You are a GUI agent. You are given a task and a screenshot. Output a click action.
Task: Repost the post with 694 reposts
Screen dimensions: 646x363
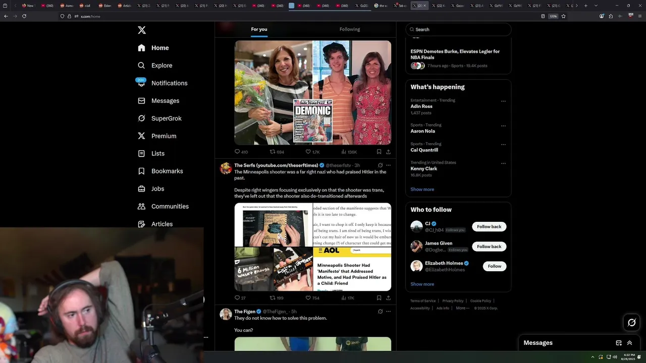click(277, 152)
